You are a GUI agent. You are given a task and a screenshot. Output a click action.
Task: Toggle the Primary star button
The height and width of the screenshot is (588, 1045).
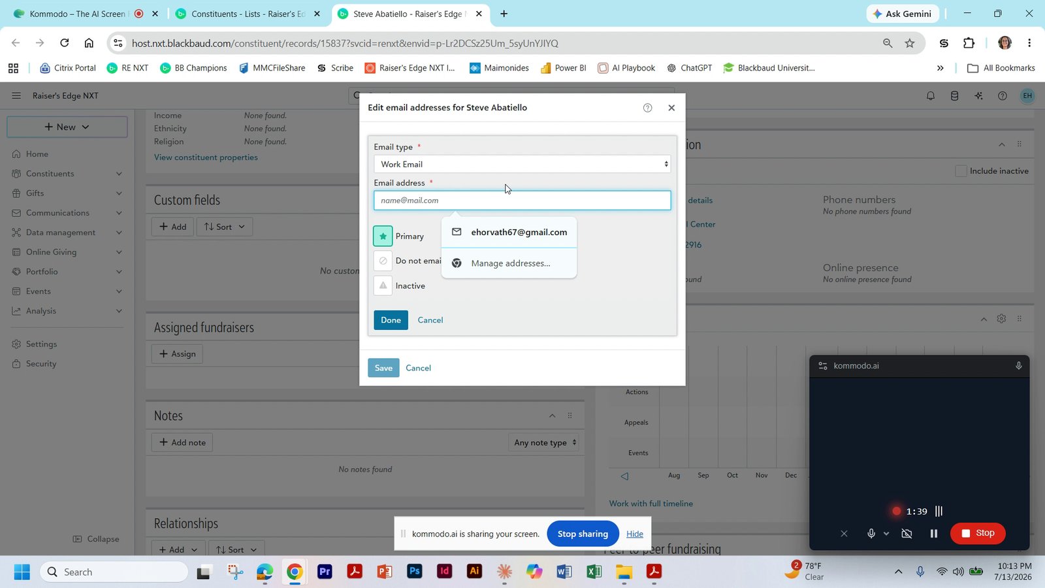pyautogui.click(x=383, y=236)
